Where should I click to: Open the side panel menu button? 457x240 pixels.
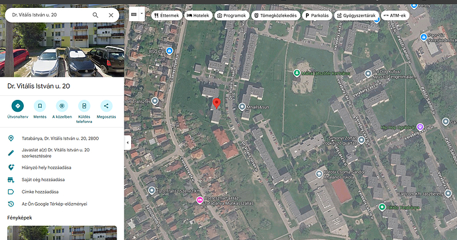(134, 15)
